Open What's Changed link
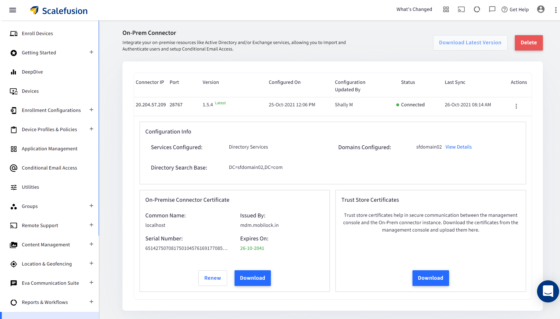Viewport: 560px width, 319px height. [x=414, y=9]
